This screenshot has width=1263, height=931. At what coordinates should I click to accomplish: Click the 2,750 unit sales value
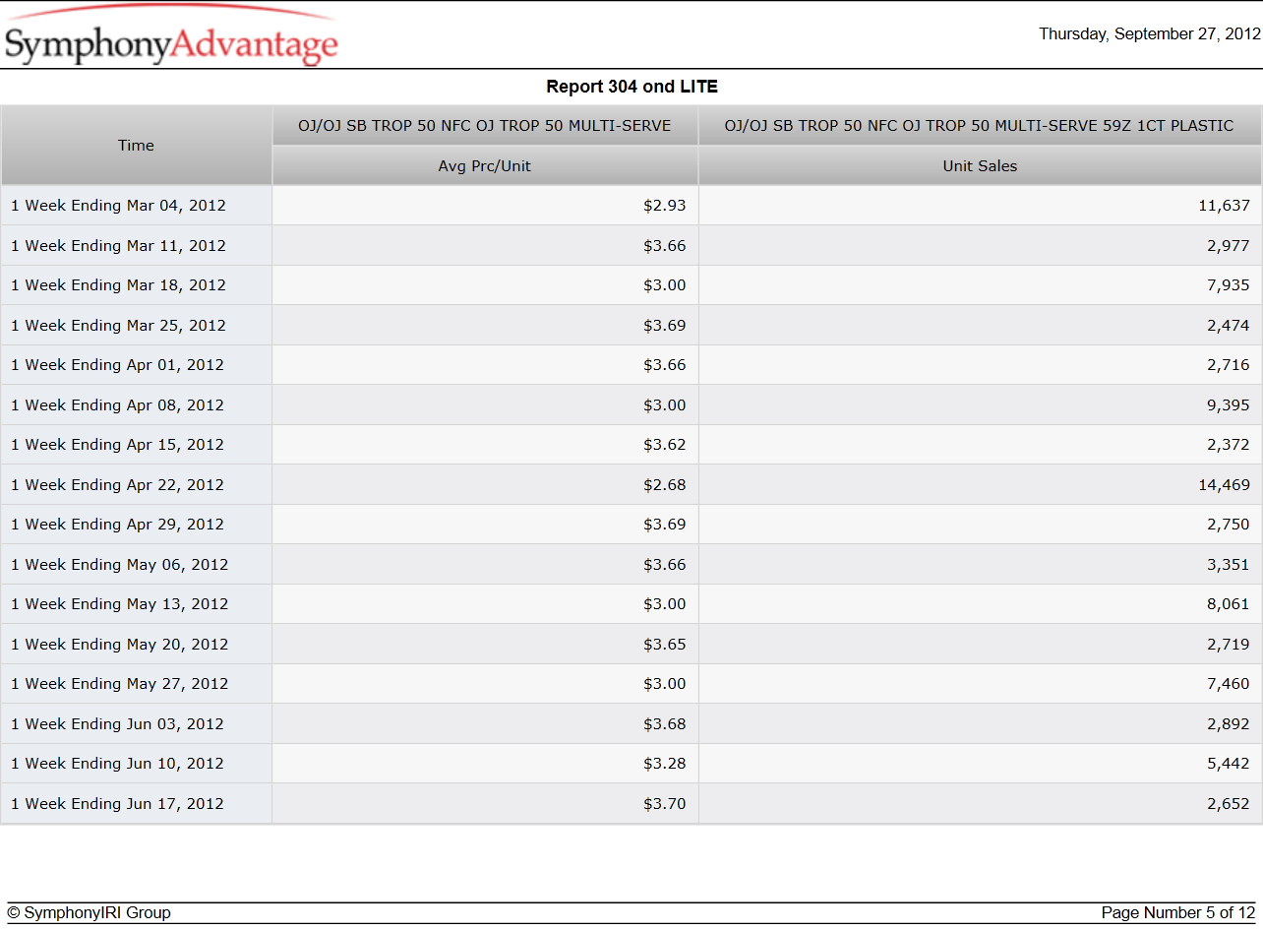[1229, 525]
